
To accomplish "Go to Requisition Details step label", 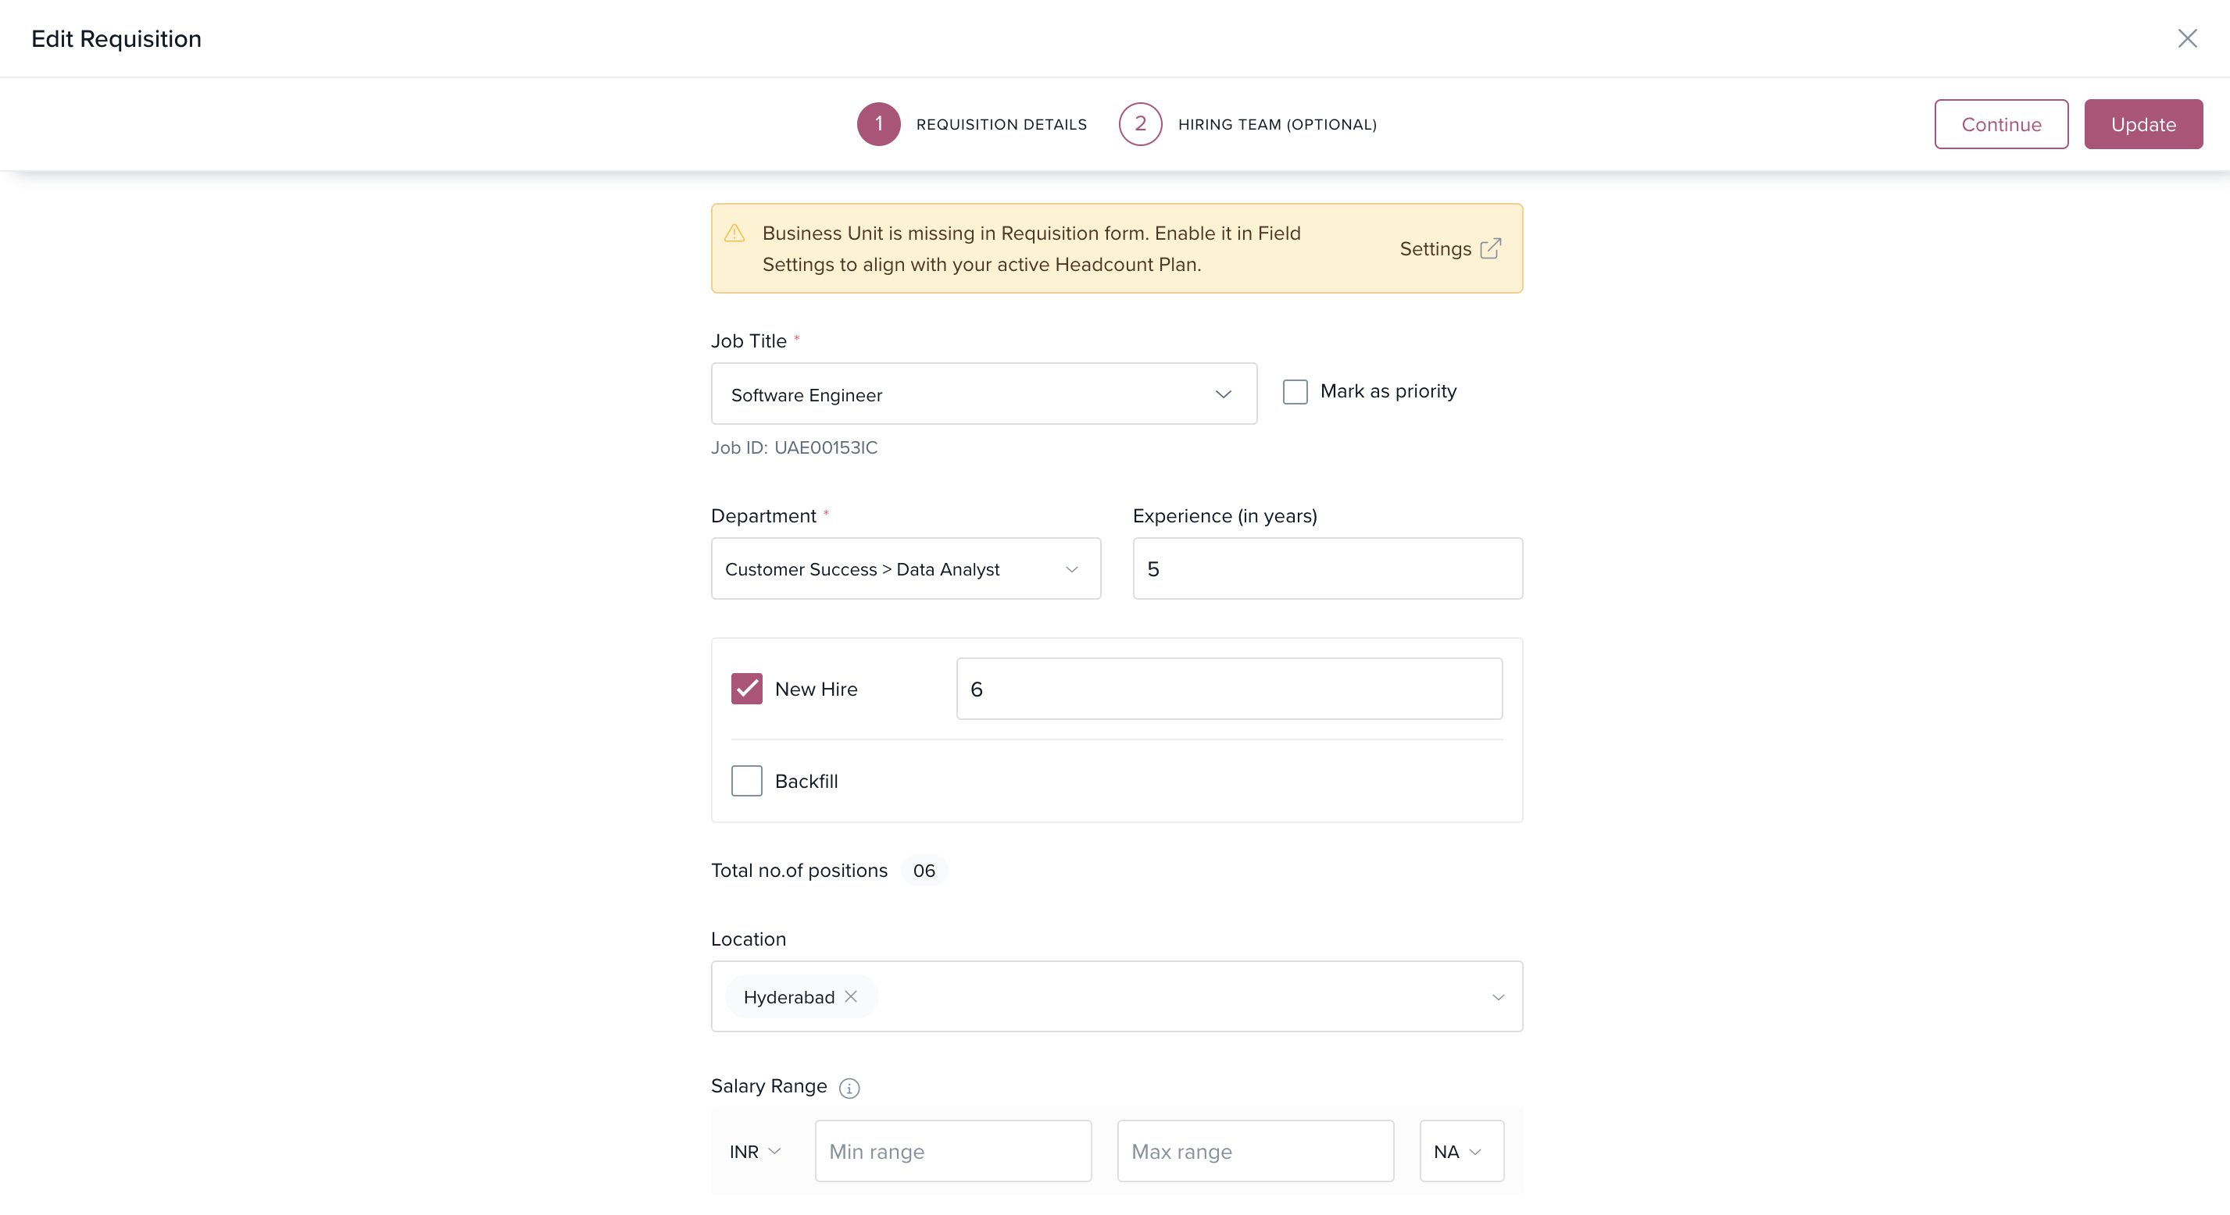I will (1001, 125).
